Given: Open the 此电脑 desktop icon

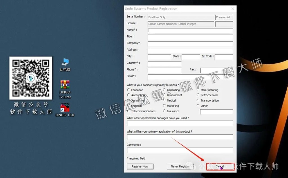Looking at the screenshot, I should (x=65, y=62).
